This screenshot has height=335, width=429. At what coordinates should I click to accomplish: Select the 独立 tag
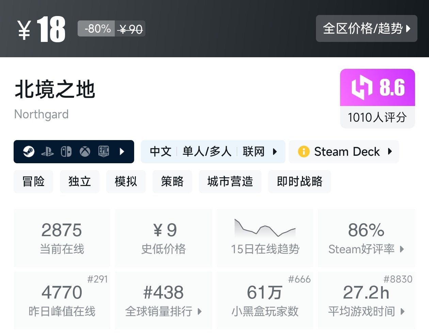[x=80, y=182]
